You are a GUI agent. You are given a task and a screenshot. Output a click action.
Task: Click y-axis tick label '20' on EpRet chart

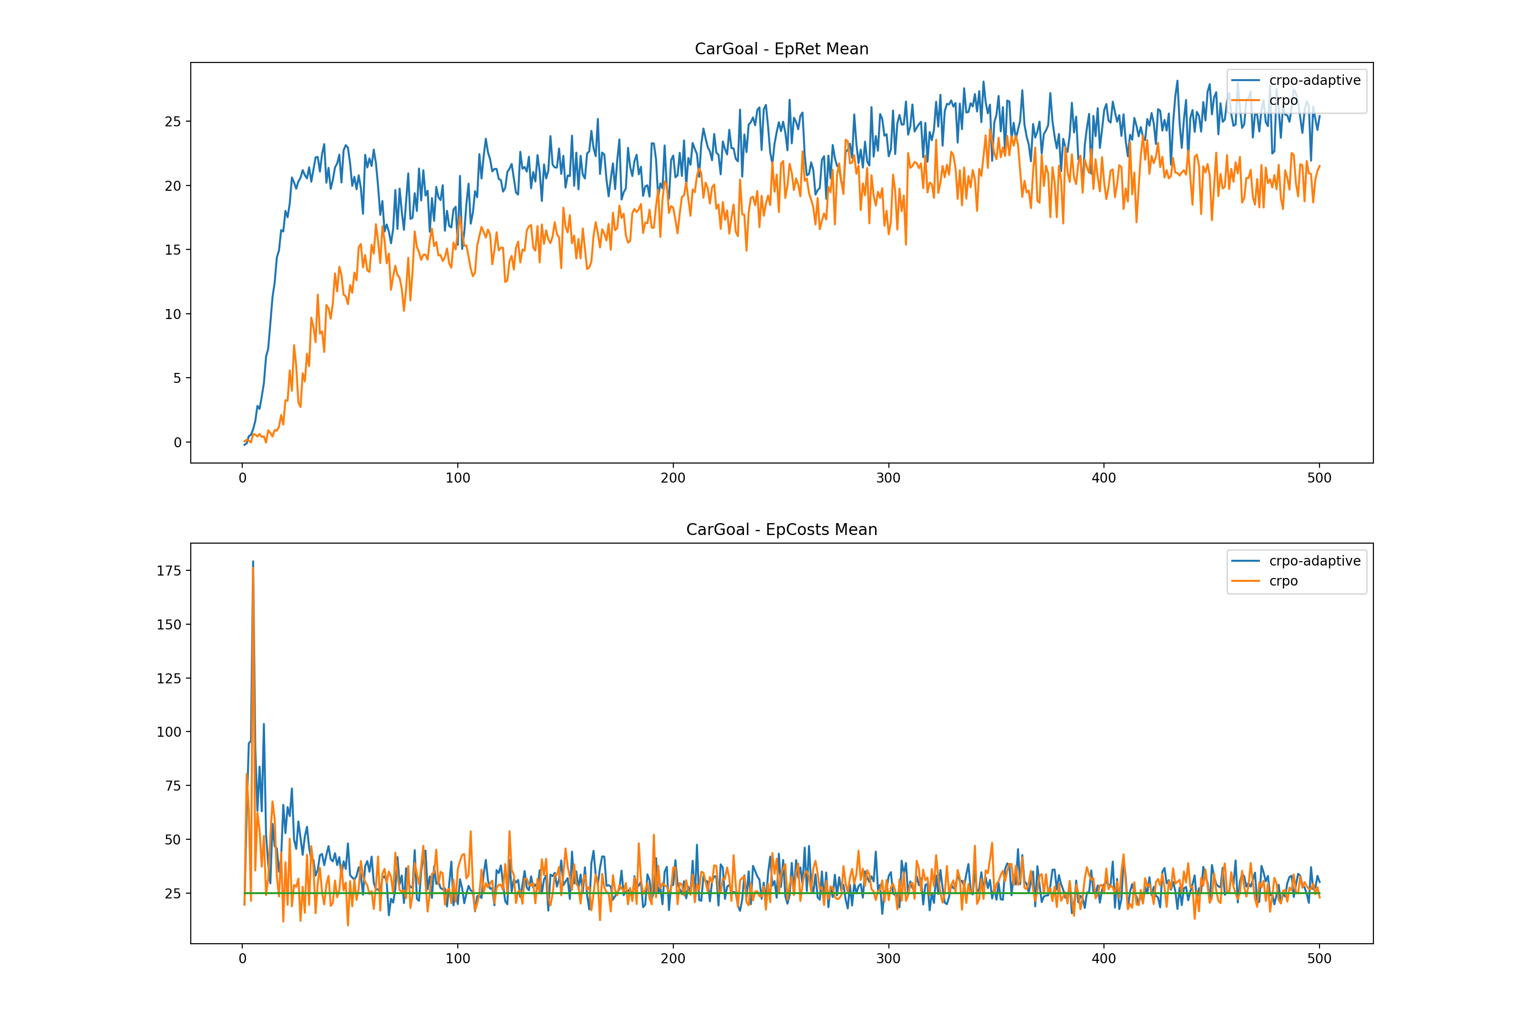(173, 186)
